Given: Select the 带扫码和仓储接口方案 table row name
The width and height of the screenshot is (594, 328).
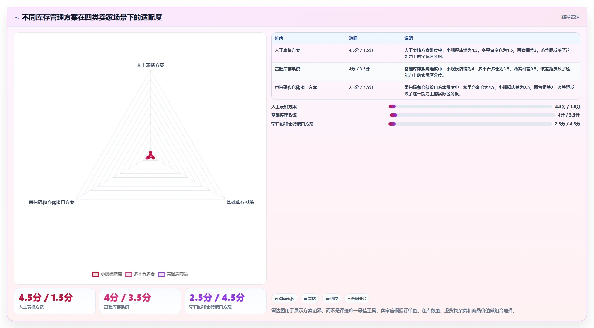Looking at the screenshot, I should (x=296, y=88).
